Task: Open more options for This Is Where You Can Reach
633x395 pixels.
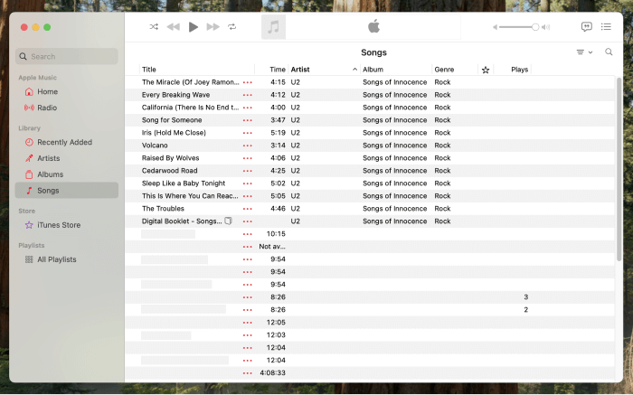Action: coord(248,196)
